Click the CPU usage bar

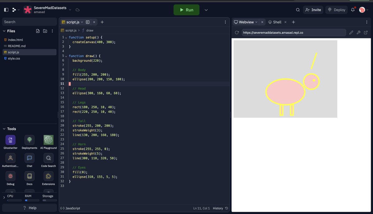[14, 200]
